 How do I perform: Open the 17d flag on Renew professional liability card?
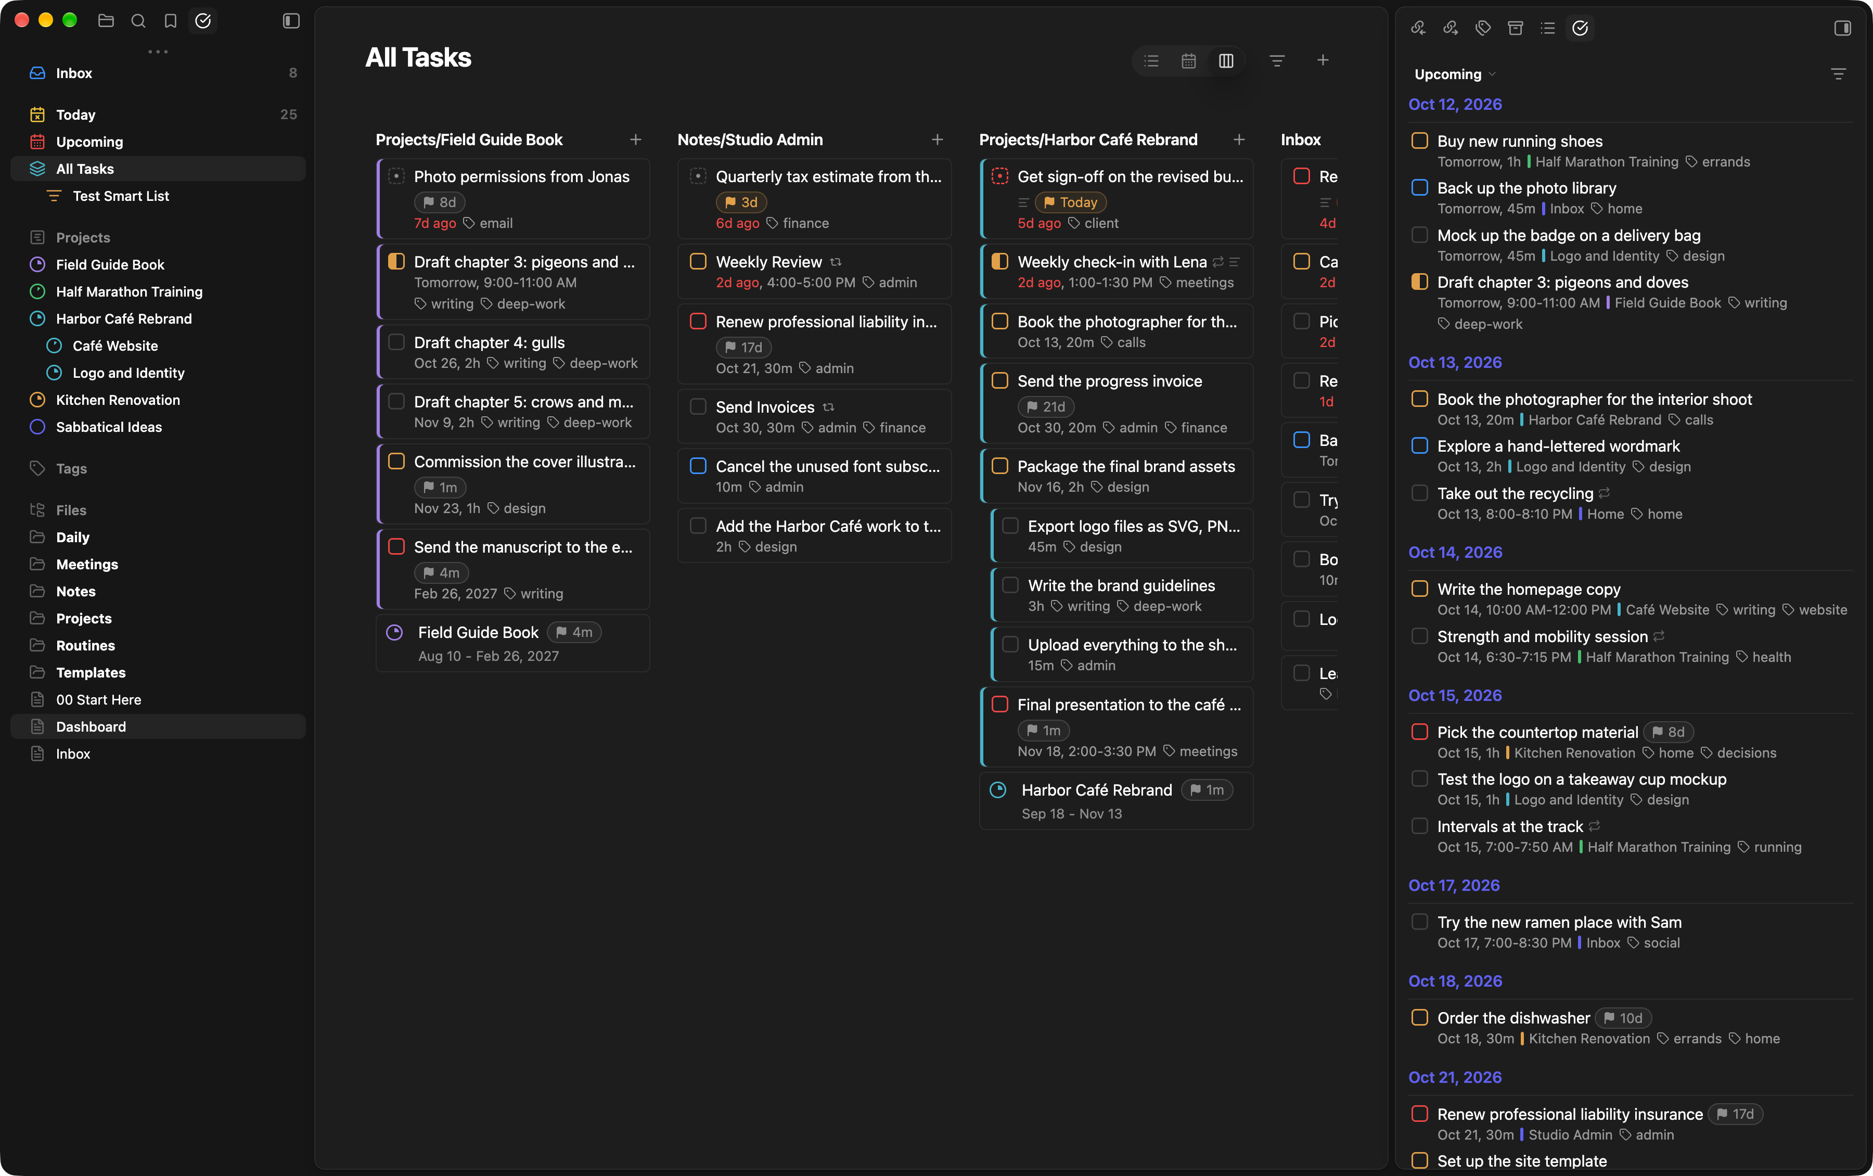[744, 347]
